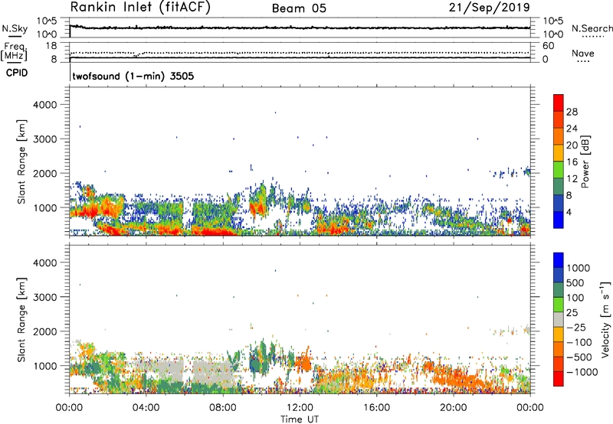Click the 'Beam 05' label
Screen dimensions: 613x424
pyautogui.click(x=299, y=8)
